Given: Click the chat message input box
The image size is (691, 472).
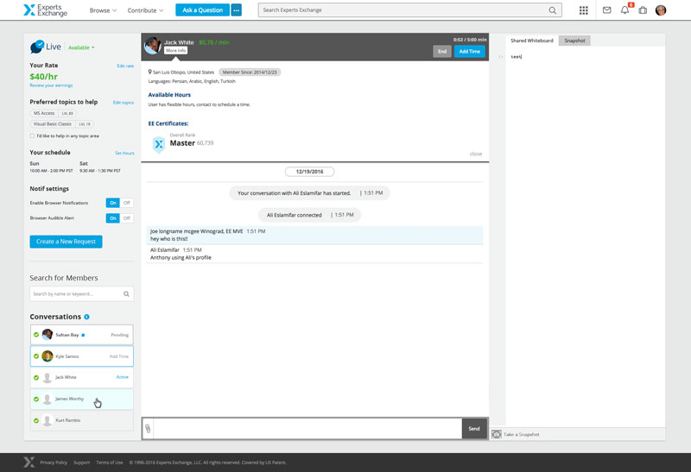Looking at the screenshot, I should pyautogui.click(x=307, y=428).
